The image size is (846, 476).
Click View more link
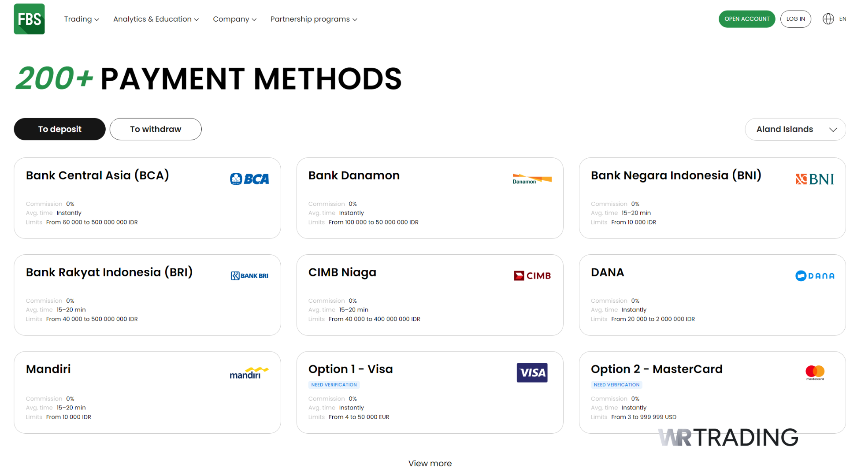coord(430,463)
